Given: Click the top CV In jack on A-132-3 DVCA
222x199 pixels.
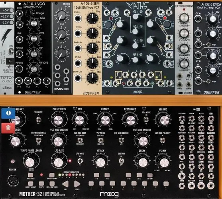Looking at the screenshot, I should pos(198,19).
